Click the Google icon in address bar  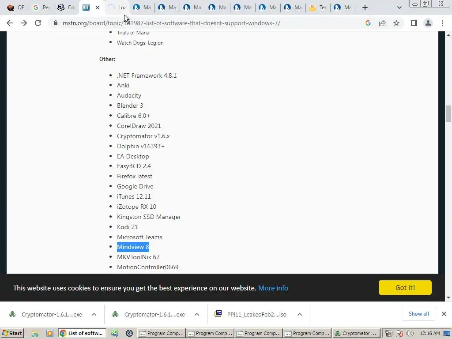[368, 23]
